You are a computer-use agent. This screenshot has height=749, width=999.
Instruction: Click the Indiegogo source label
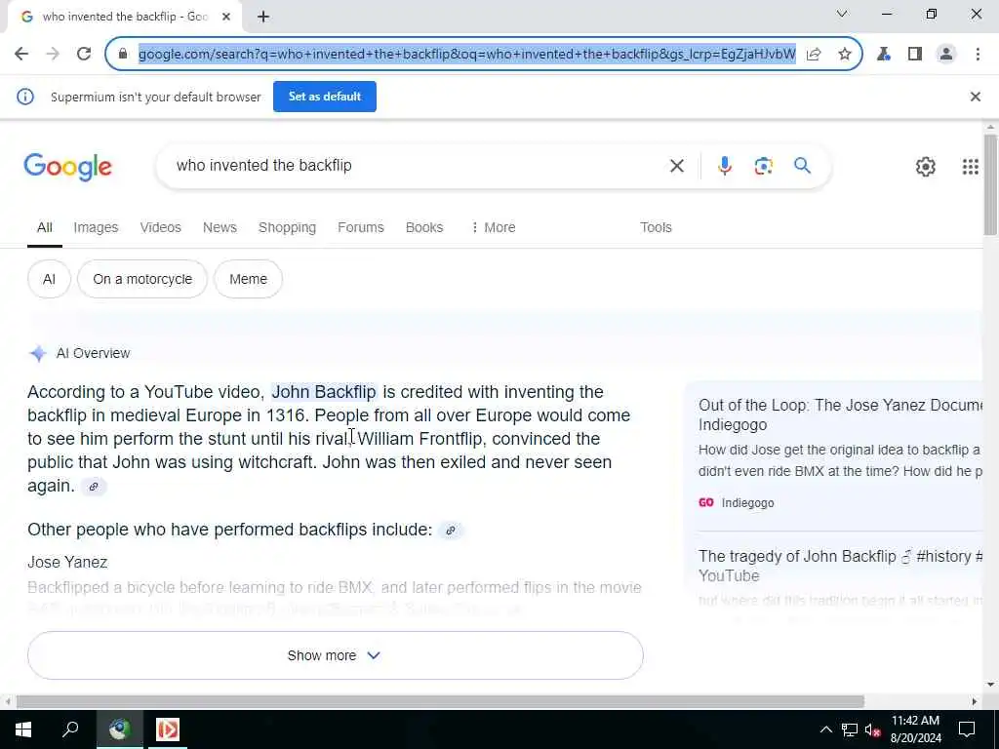coord(737,503)
